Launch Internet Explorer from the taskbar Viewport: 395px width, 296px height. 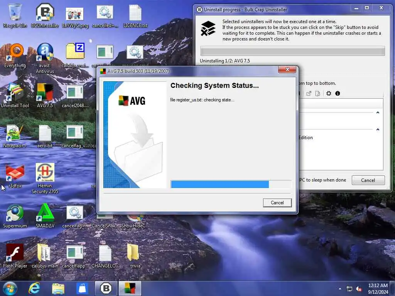coord(34,288)
